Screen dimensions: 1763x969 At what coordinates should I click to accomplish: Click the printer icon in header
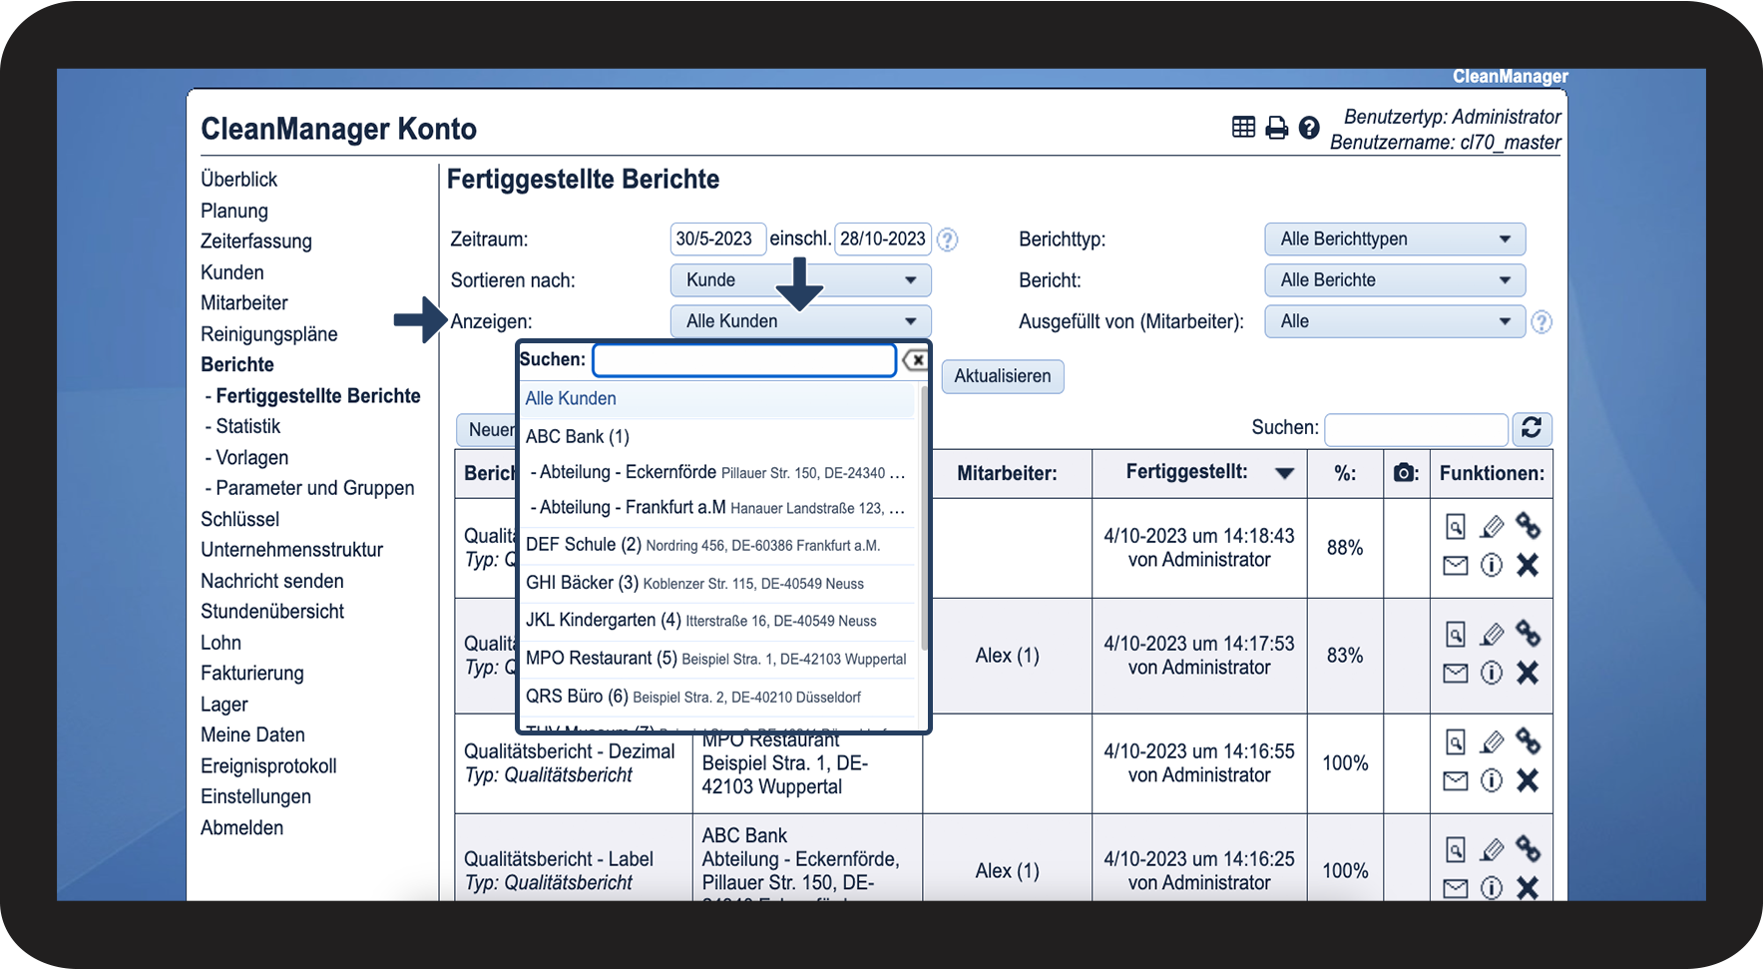click(1276, 128)
